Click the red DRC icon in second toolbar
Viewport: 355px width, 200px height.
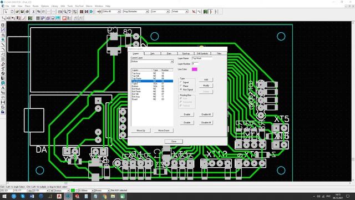pos(64,18)
